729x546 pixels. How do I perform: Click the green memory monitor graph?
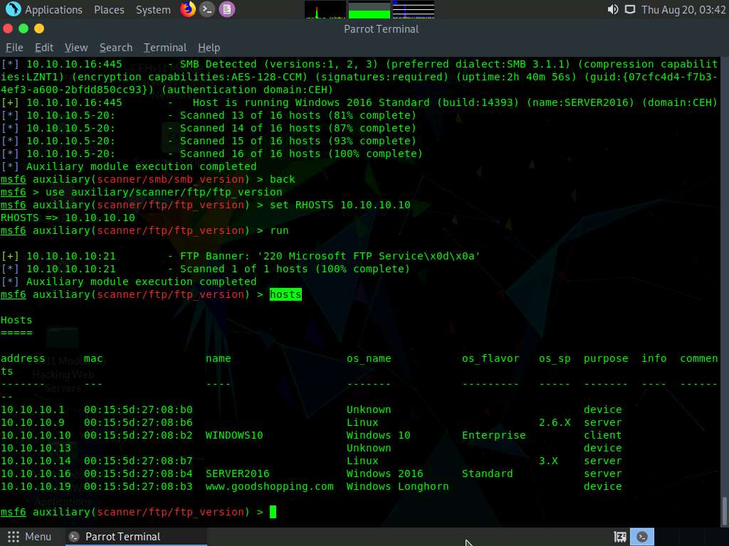(369, 9)
